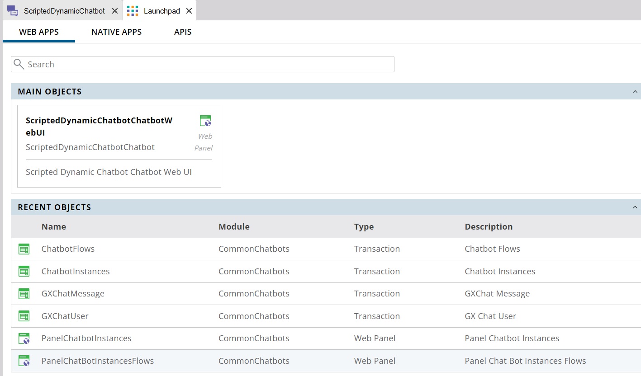The height and width of the screenshot is (376, 641).
Task: Click the web panel icon beside PanelChatbotInstances
Action: (24, 338)
